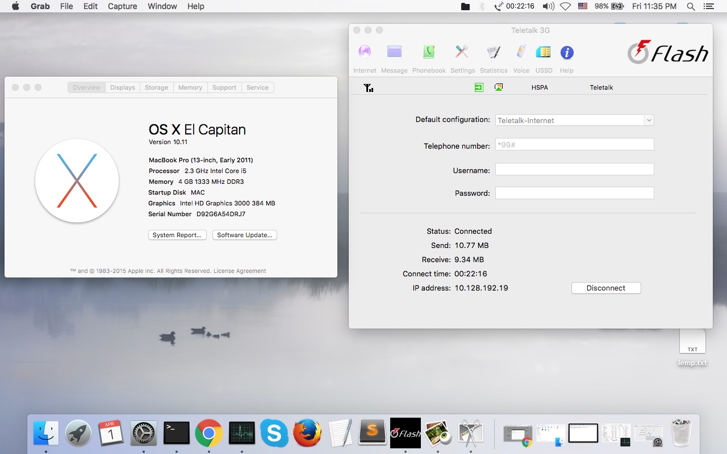Restore the minimized Chrome window in the Dock
Viewport: 727px width, 454px height.
tap(518, 434)
